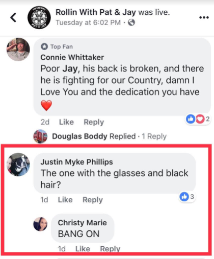Screen dimensions: 214x259
Task: Reply to Connie Whittaker's comment
Action: tap(94, 122)
